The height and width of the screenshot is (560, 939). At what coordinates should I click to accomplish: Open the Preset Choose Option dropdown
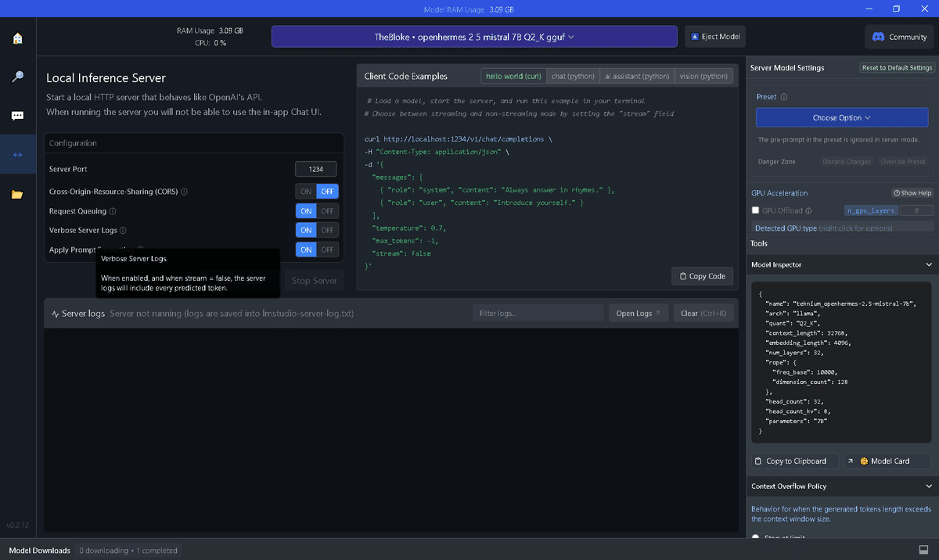[x=842, y=118]
